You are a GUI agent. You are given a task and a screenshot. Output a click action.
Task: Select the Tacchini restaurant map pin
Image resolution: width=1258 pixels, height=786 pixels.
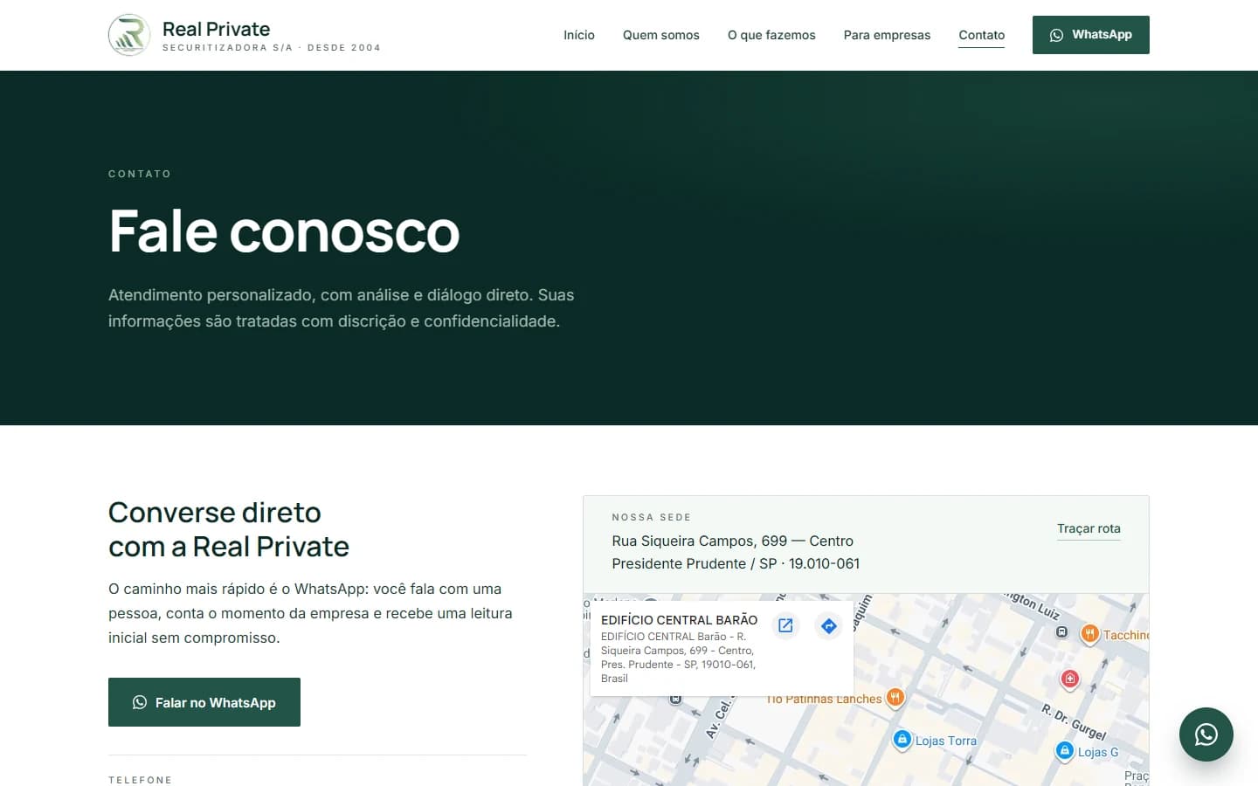pos(1089,634)
